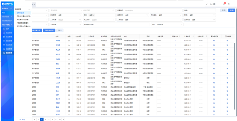Open 最高学历 dropdown
Screen dimensions: 237x121
[x=133, y=15]
